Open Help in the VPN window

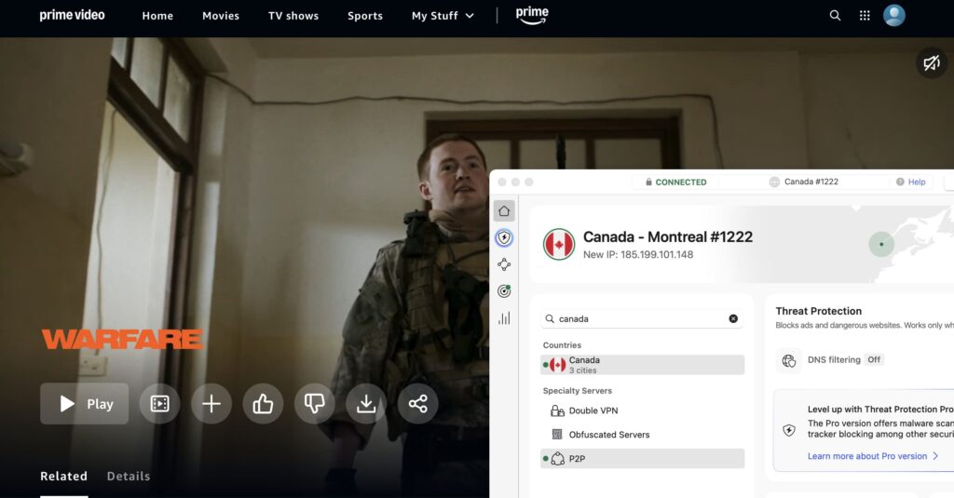[x=911, y=182]
